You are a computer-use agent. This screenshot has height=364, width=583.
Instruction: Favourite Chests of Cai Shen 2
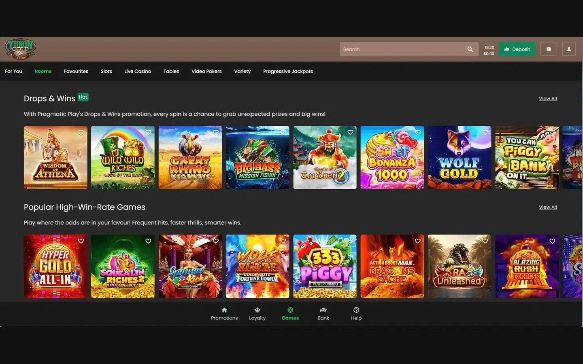[x=350, y=132]
